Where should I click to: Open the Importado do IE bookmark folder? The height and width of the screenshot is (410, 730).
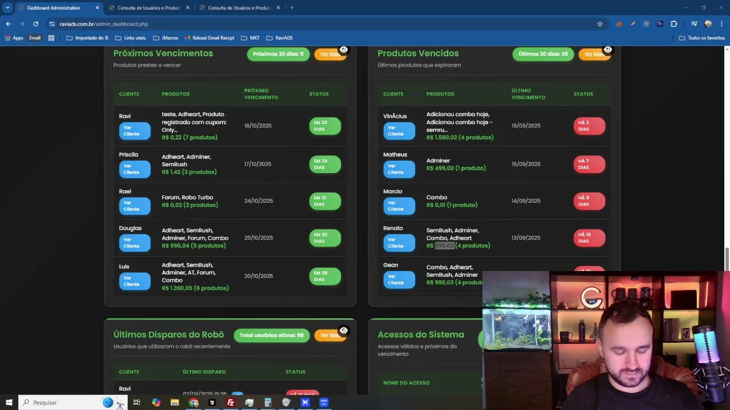pos(87,38)
